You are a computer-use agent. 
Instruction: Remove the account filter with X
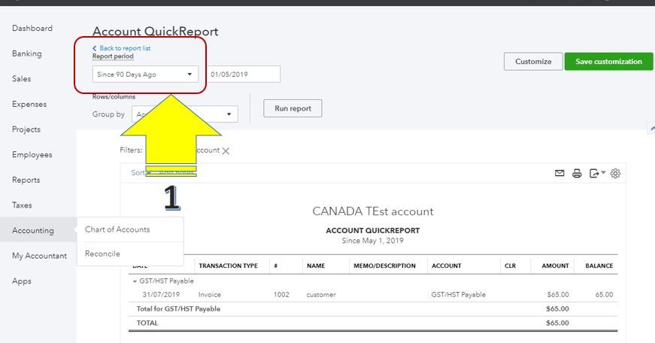tap(226, 151)
